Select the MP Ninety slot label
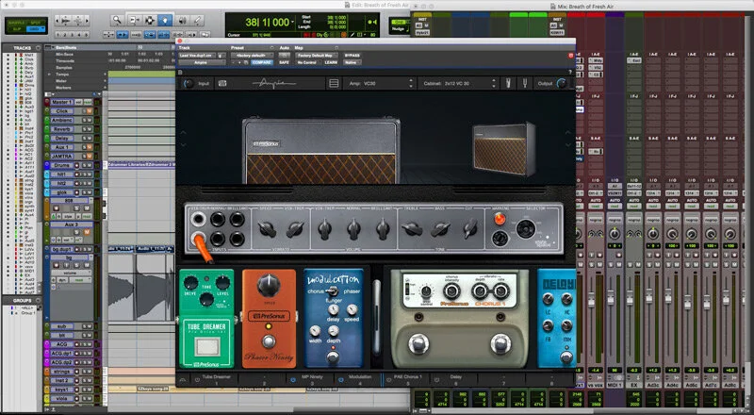This screenshot has width=754, height=415. click(312, 377)
